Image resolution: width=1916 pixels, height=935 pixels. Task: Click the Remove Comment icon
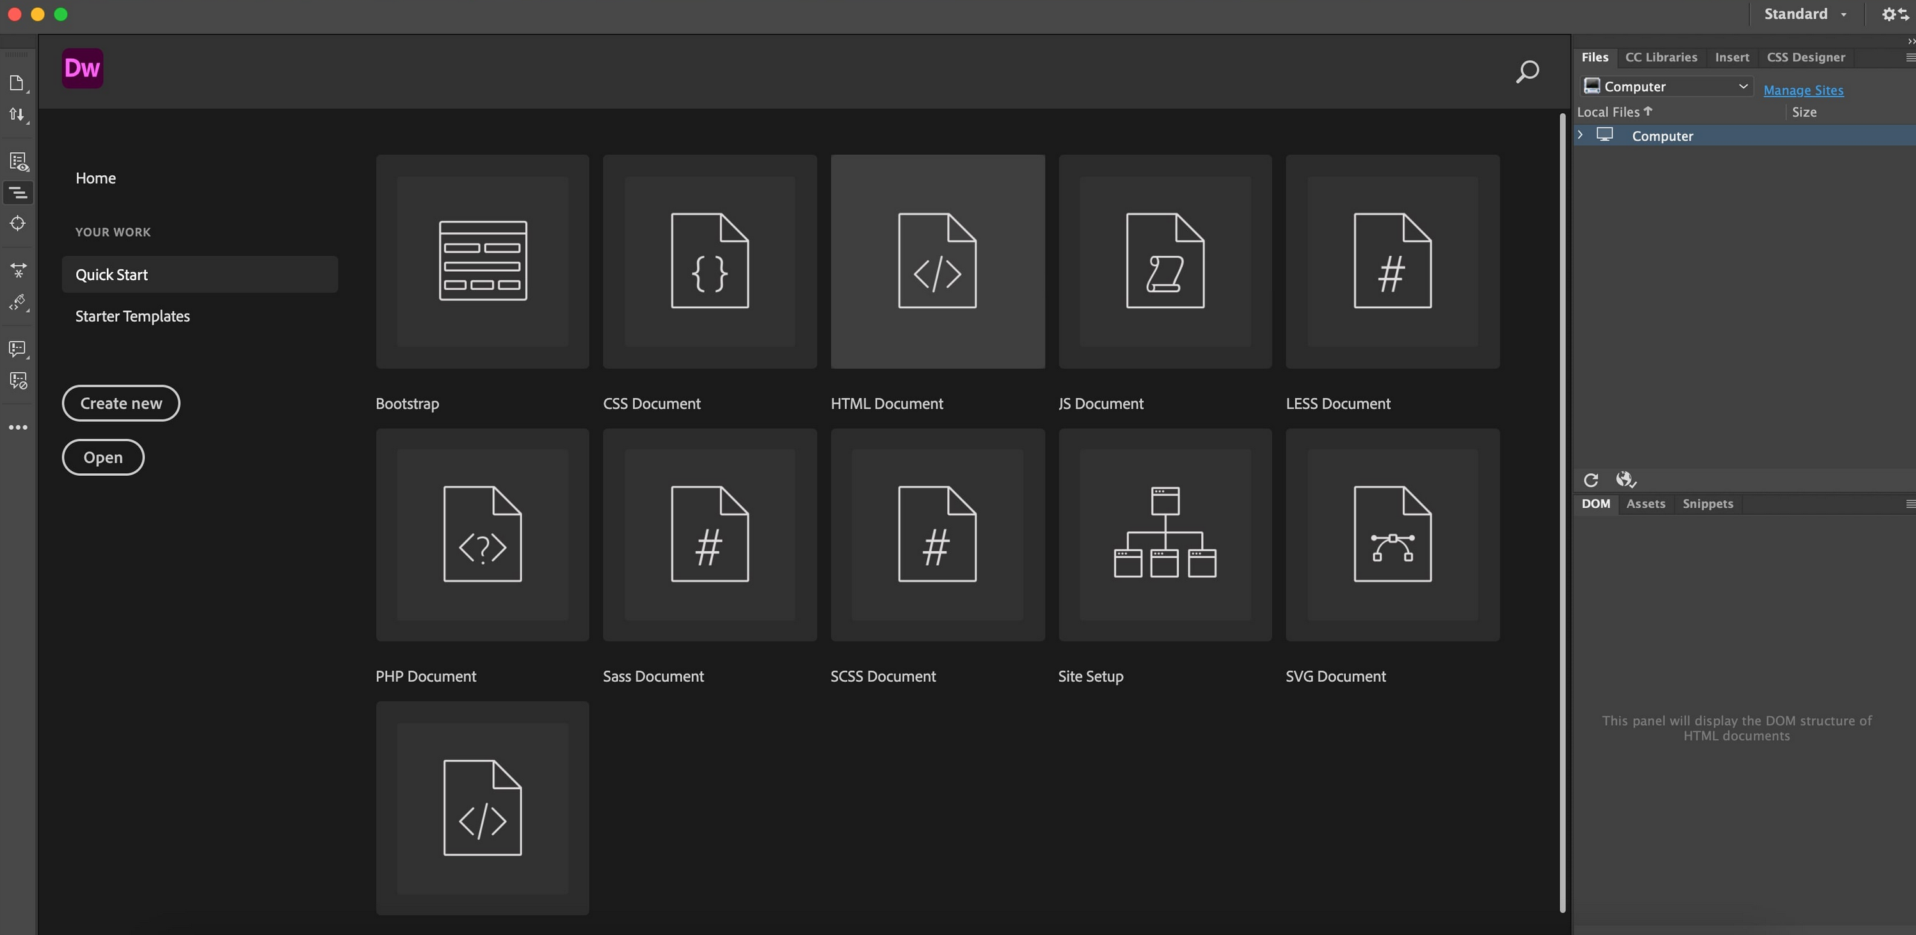18,381
